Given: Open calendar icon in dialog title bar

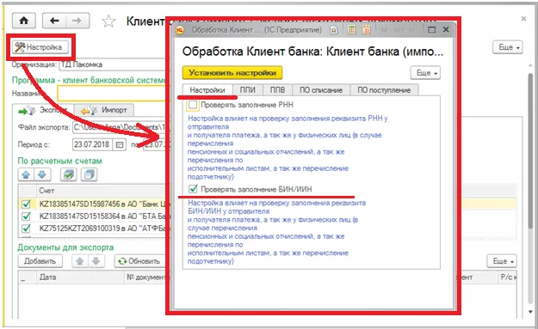Looking at the screenshot, I should [x=366, y=30].
